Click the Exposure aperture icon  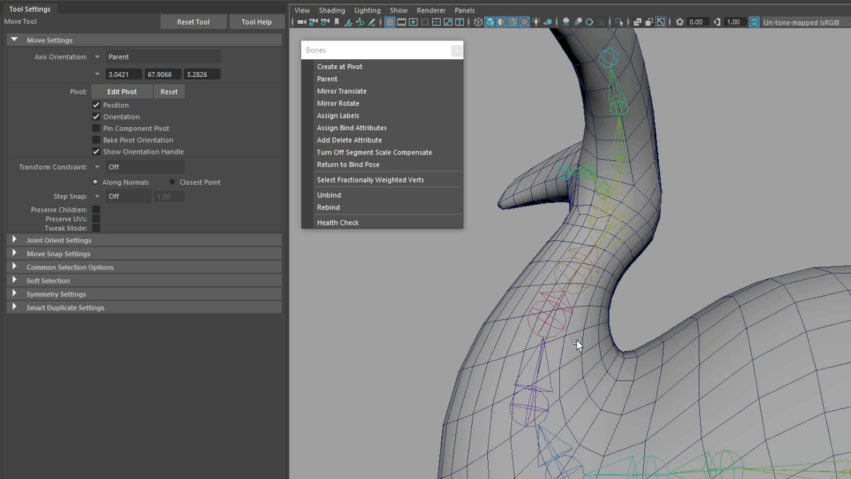click(679, 22)
